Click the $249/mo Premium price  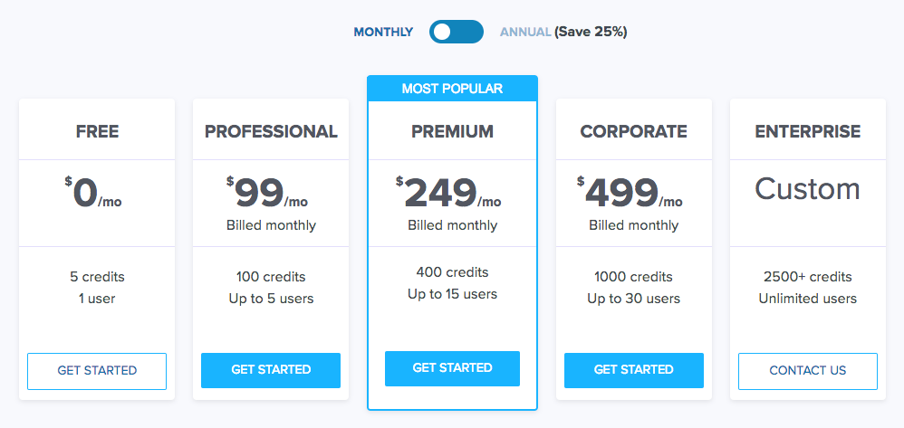coord(449,193)
